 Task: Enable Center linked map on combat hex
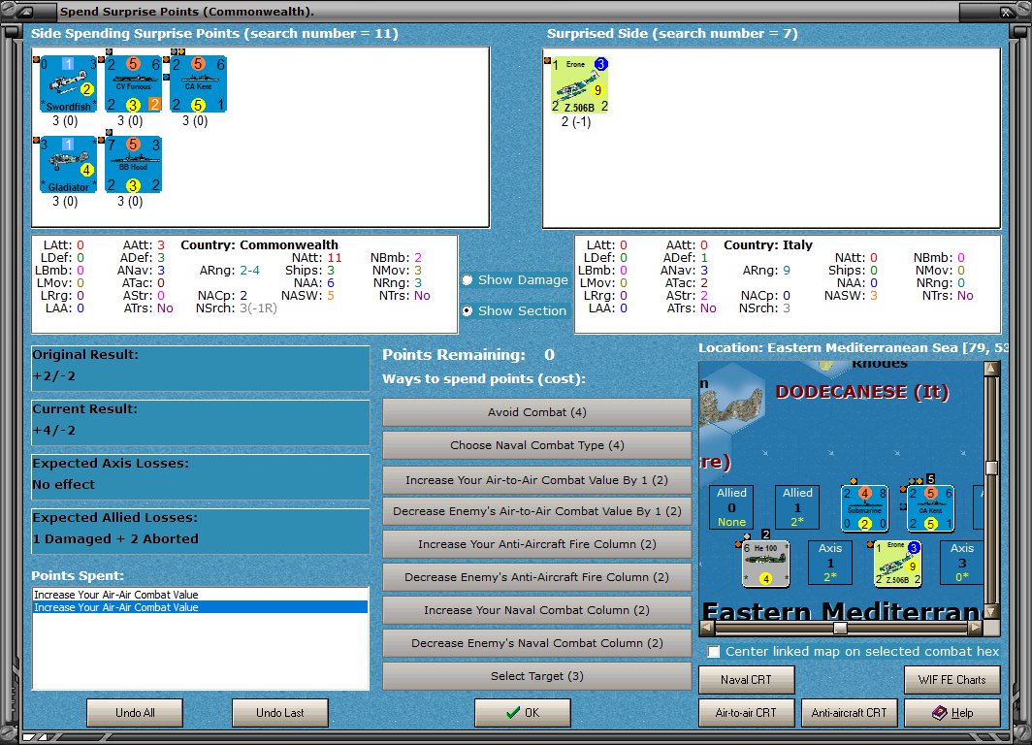click(x=714, y=652)
